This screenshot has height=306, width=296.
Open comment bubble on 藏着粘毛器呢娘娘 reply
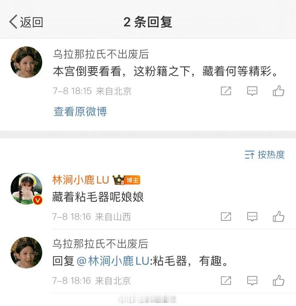click(252, 217)
